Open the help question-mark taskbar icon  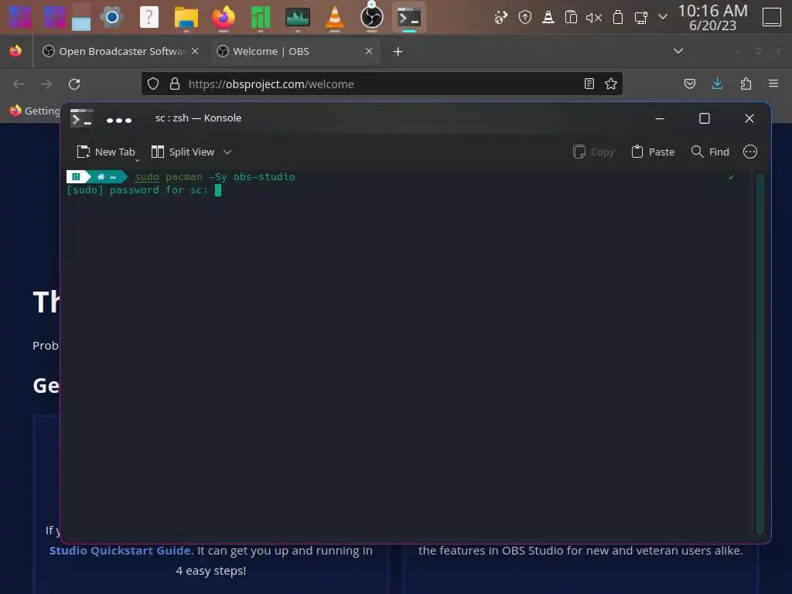click(149, 17)
